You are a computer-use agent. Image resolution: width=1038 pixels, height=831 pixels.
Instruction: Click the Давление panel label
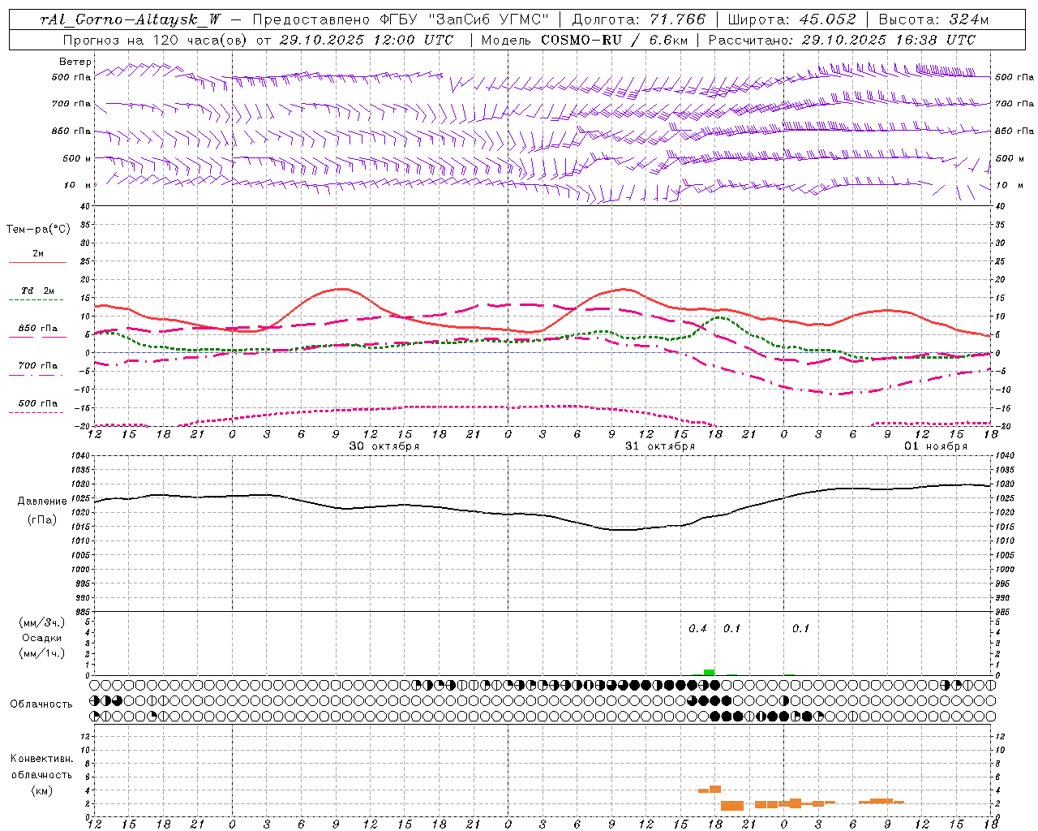[42, 502]
